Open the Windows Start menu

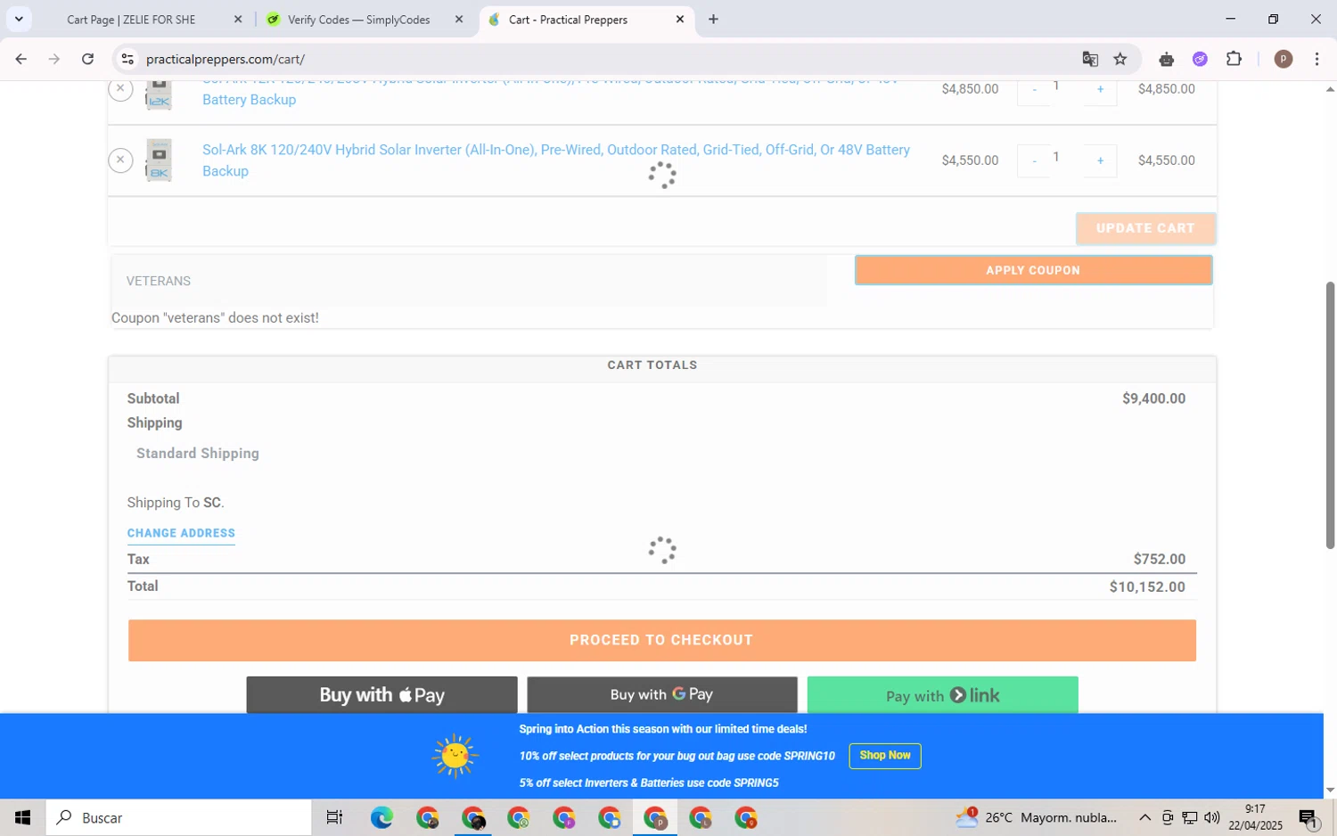click(22, 817)
